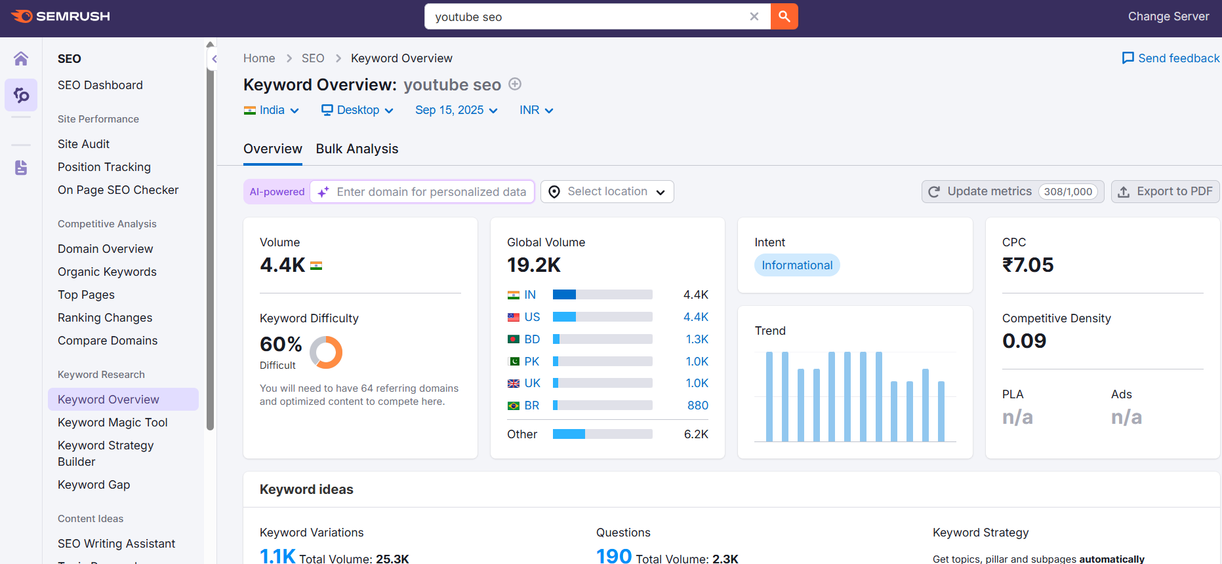The image size is (1222, 564).
Task: Click the Informational intent badge
Action: [797, 265]
